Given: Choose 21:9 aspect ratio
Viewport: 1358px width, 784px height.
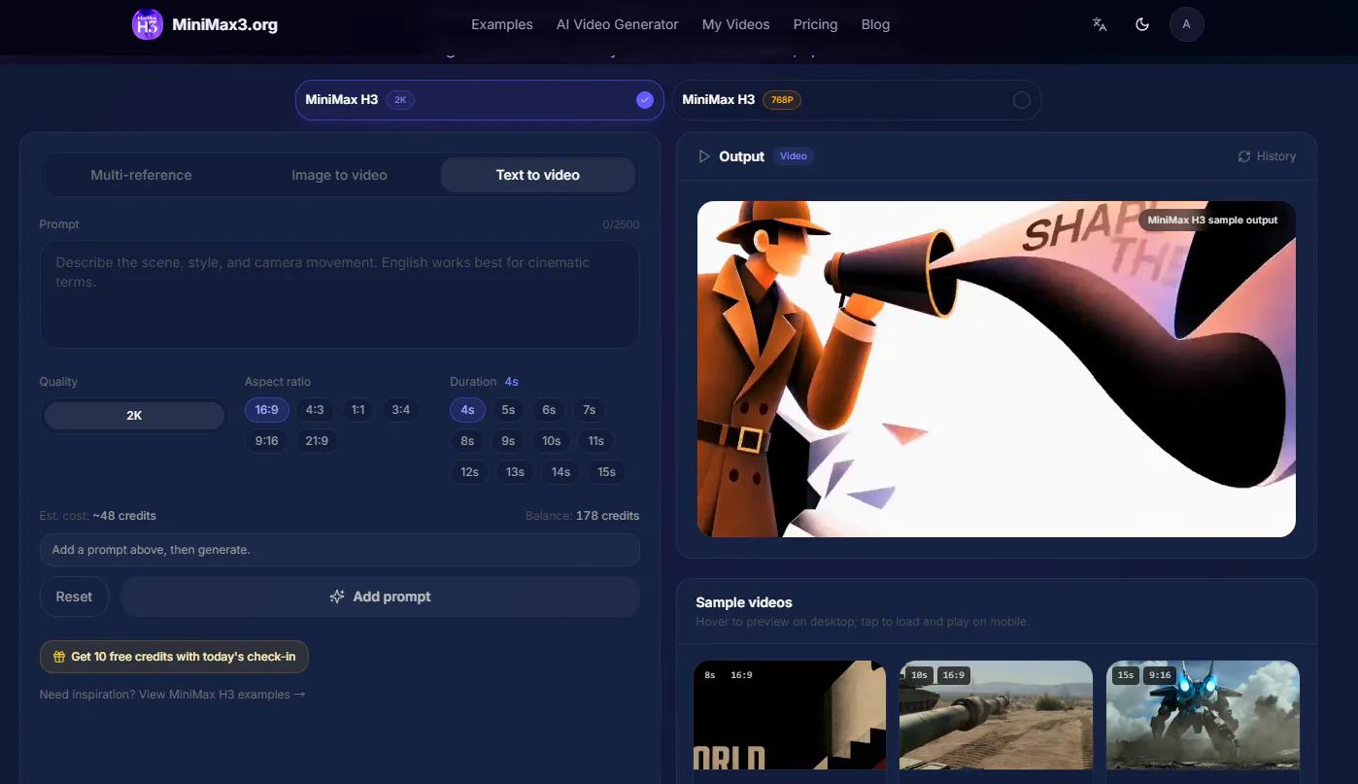Looking at the screenshot, I should 317,441.
